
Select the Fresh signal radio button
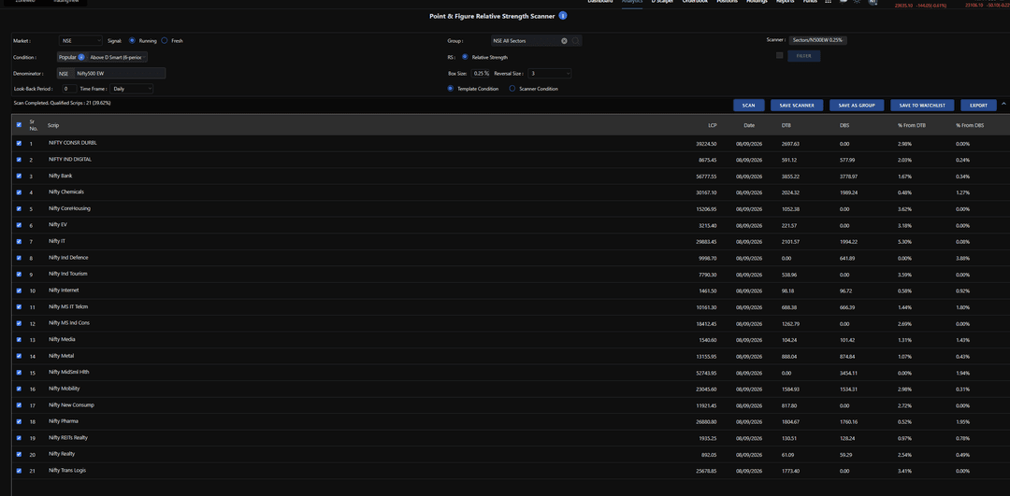pos(165,40)
